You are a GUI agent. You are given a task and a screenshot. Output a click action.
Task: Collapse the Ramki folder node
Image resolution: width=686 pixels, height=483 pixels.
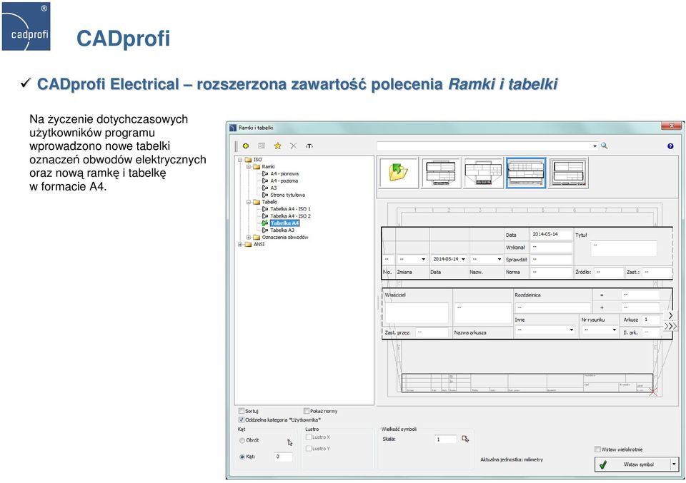click(249, 167)
